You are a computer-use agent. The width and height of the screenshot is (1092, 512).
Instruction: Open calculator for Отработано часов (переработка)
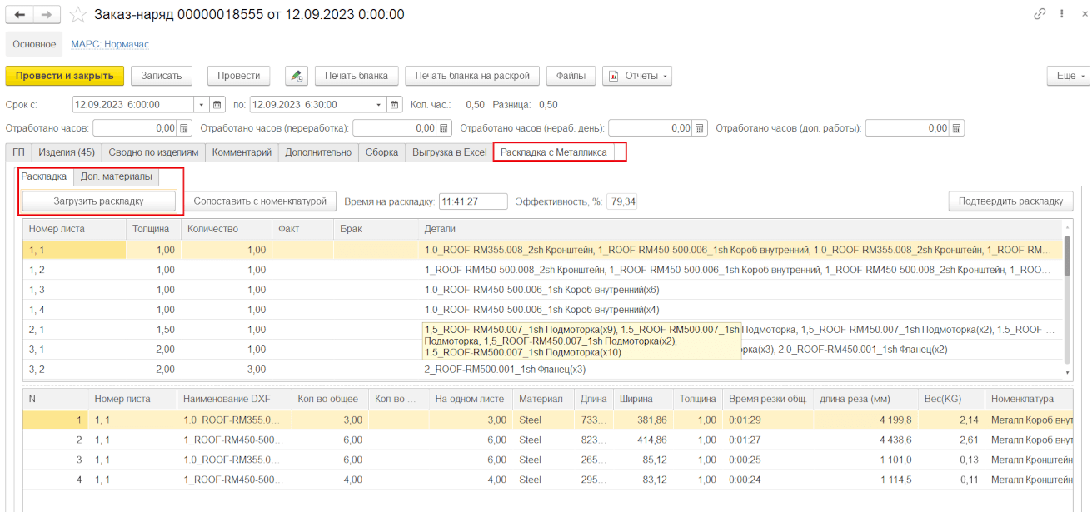444,128
